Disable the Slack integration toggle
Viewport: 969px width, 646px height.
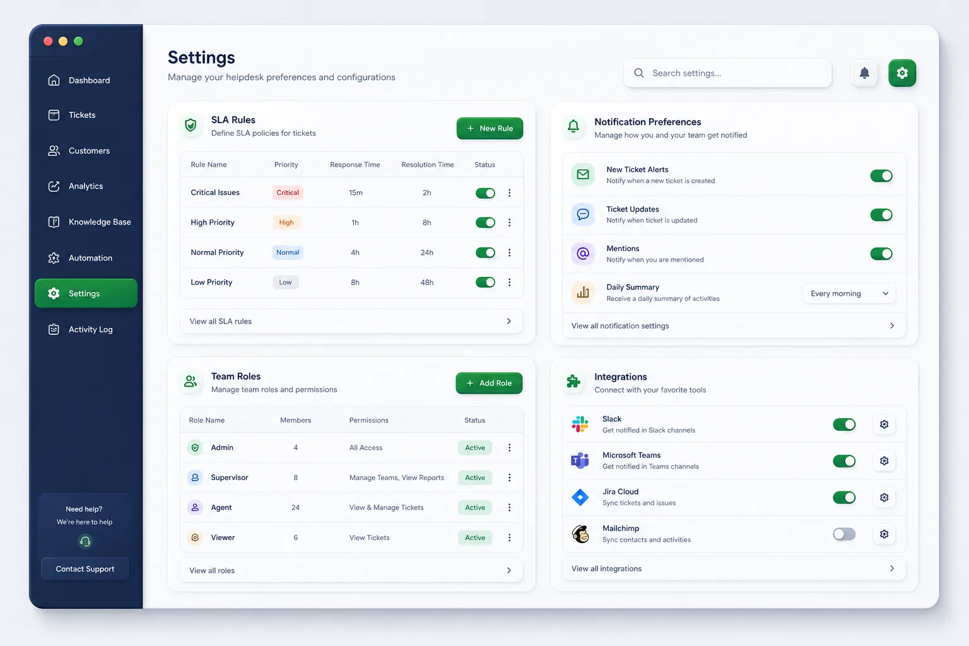844,425
